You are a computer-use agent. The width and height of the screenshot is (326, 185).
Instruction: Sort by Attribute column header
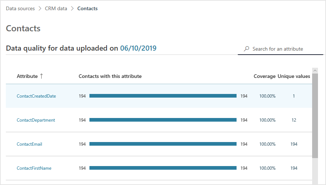[x=27, y=76]
